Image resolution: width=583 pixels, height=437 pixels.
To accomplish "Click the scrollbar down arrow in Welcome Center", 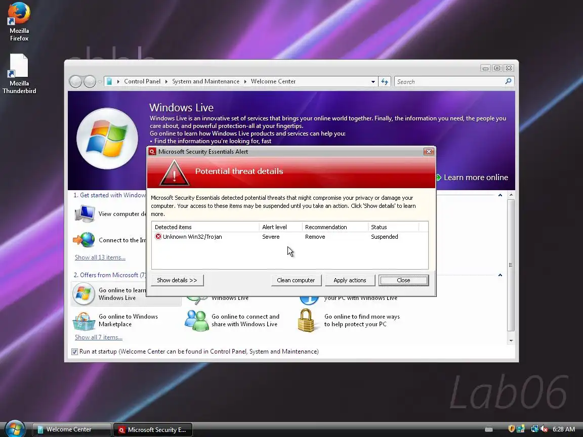I will click(x=511, y=340).
